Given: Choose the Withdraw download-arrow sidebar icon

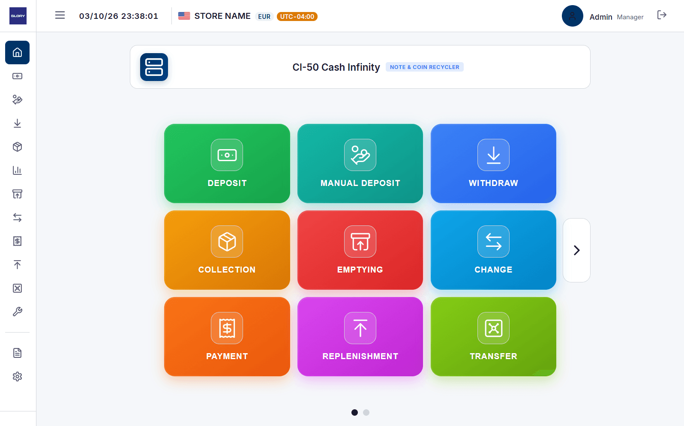Looking at the screenshot, I should click(17, 123).
